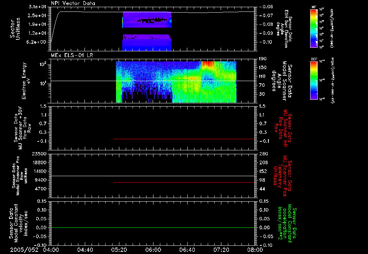Click the red line in Scanner Pos panel
This screenshot has height=254, width=368.
(x=184, y=182)
